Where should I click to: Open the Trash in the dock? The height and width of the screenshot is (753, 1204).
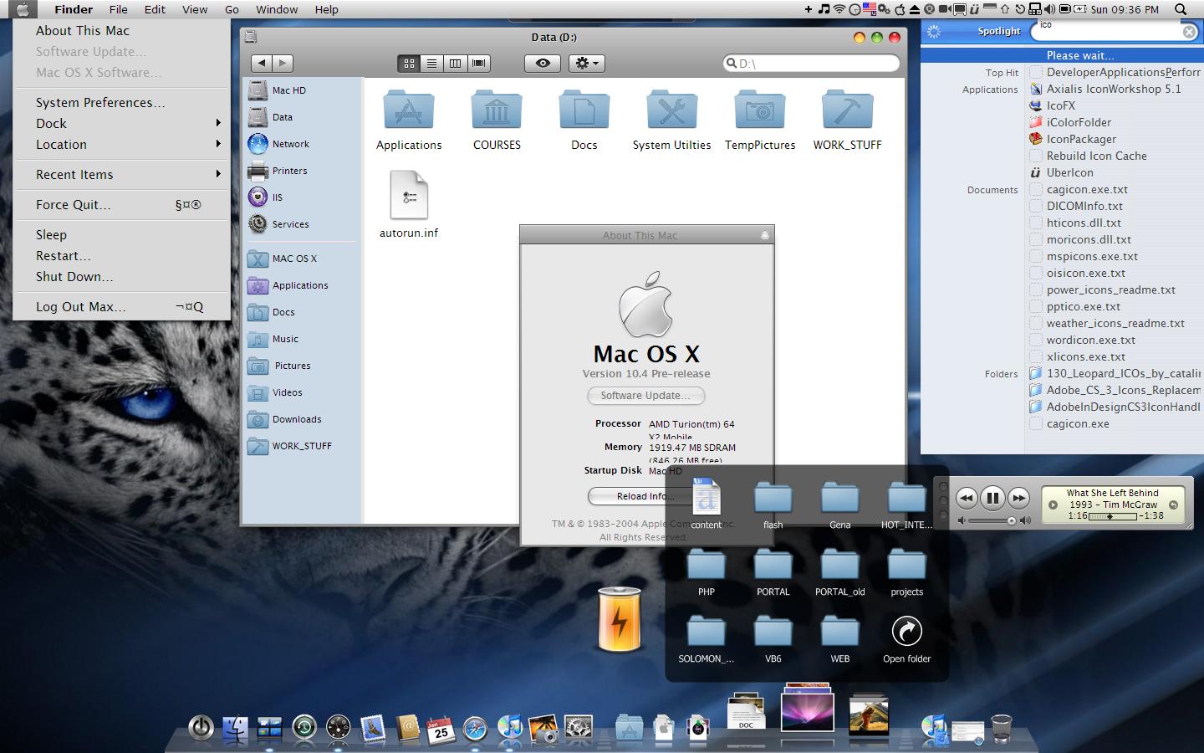click(x=1001, y=728)
